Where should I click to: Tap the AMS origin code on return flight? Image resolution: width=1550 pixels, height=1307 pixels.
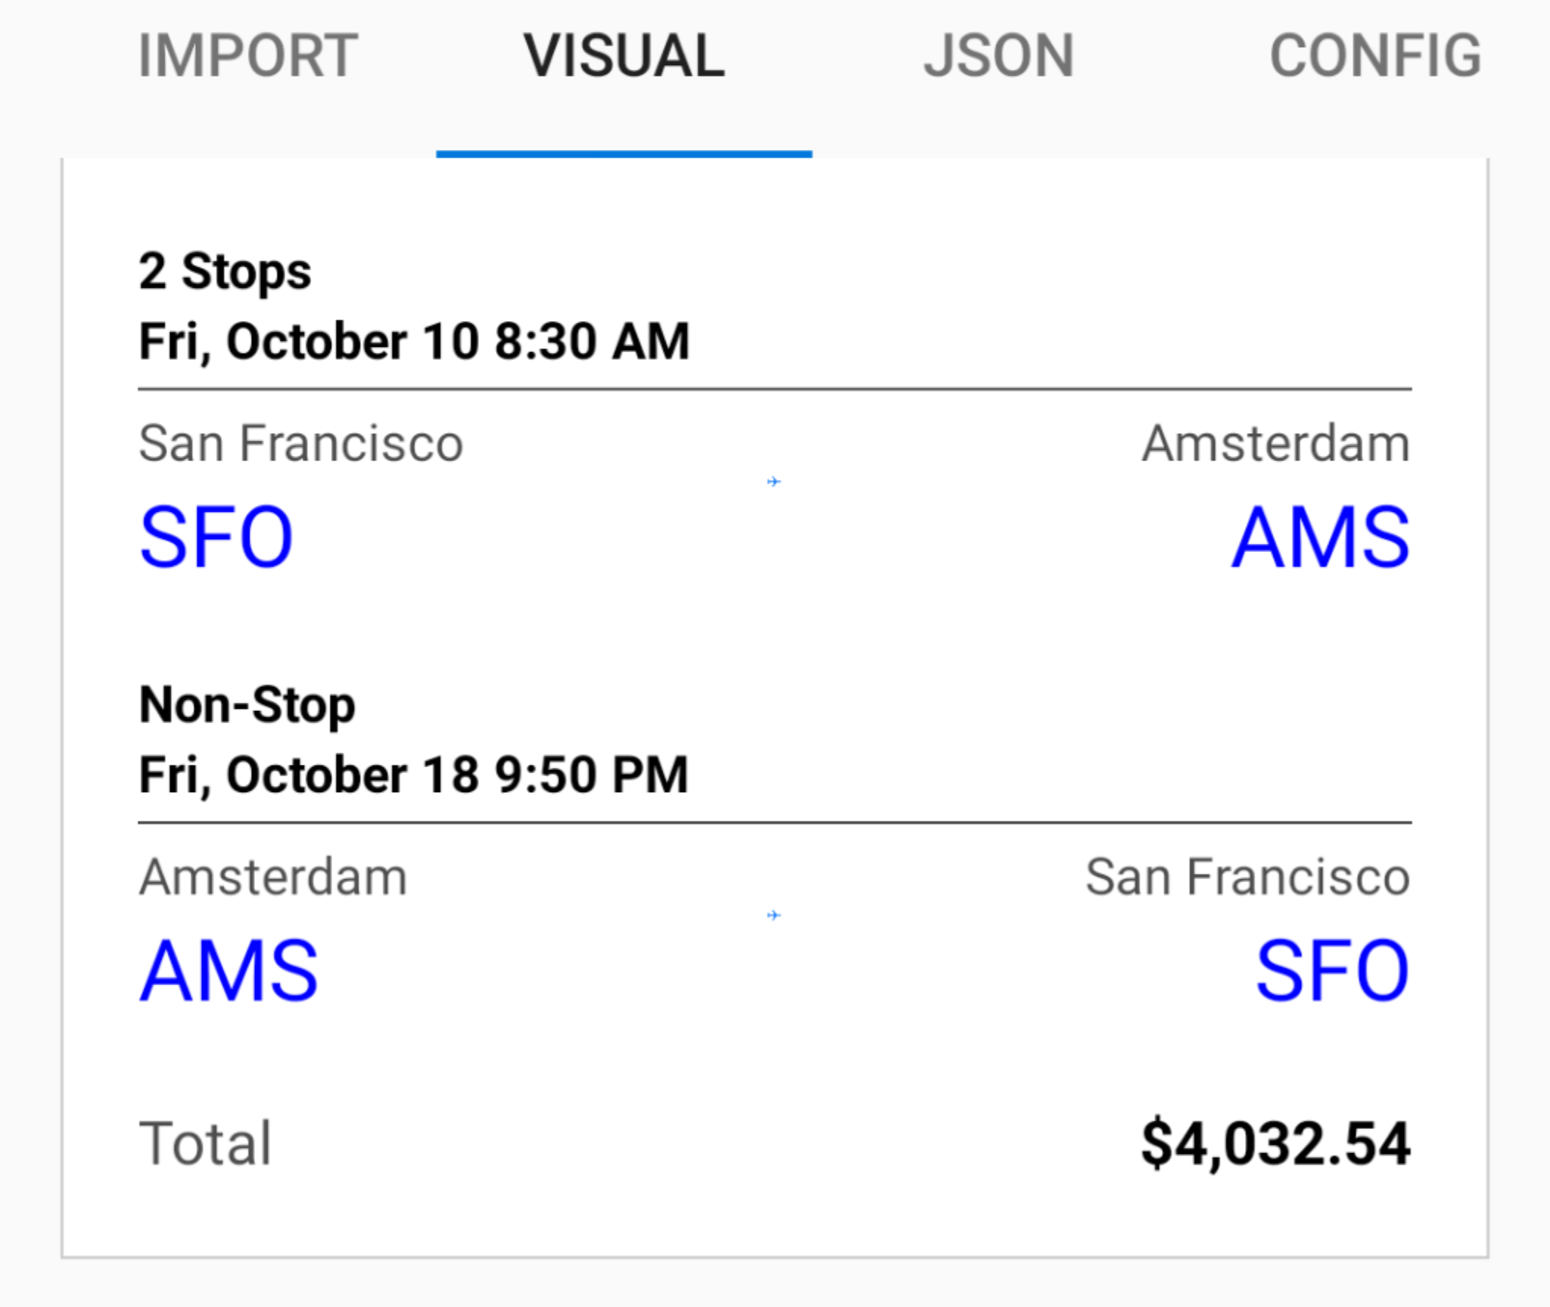tap(229, 971)
